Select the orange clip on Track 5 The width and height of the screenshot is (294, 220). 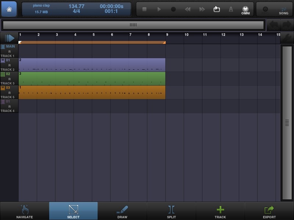[x=92, y=92]
